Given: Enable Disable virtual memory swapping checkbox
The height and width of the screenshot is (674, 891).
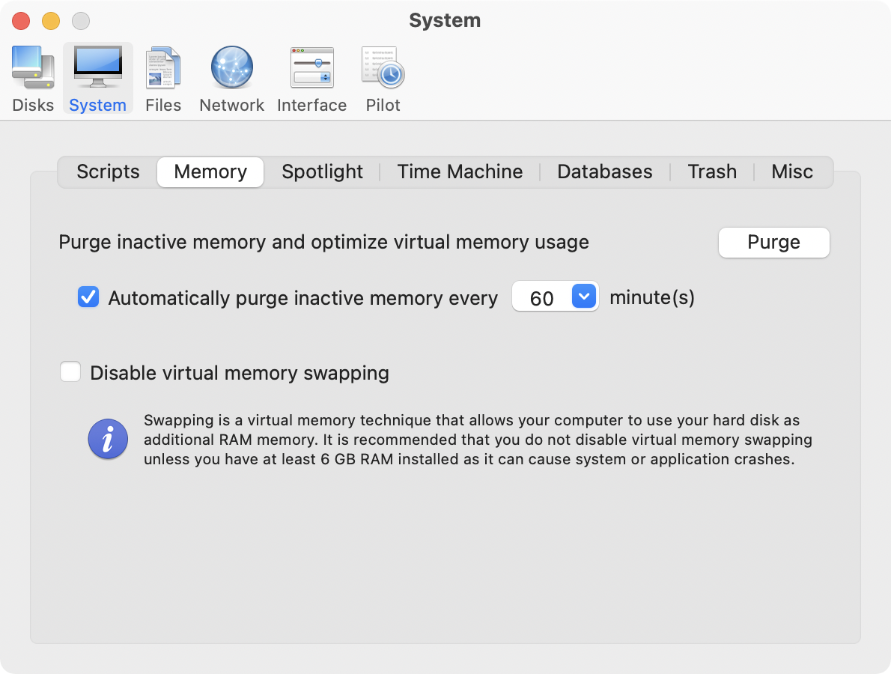Looking at the screenshot, I should [70, 372].
